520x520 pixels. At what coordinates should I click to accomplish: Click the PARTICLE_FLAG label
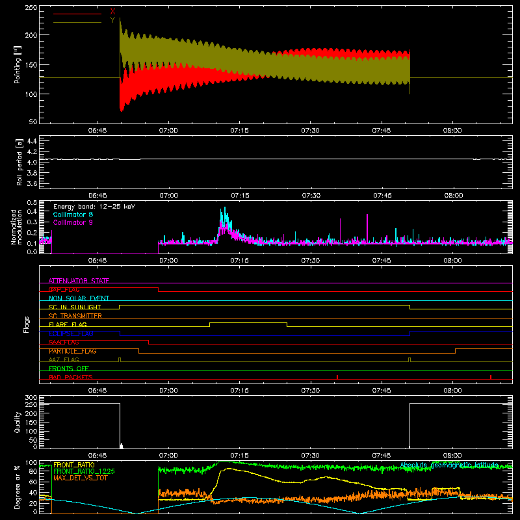[73, 351]
